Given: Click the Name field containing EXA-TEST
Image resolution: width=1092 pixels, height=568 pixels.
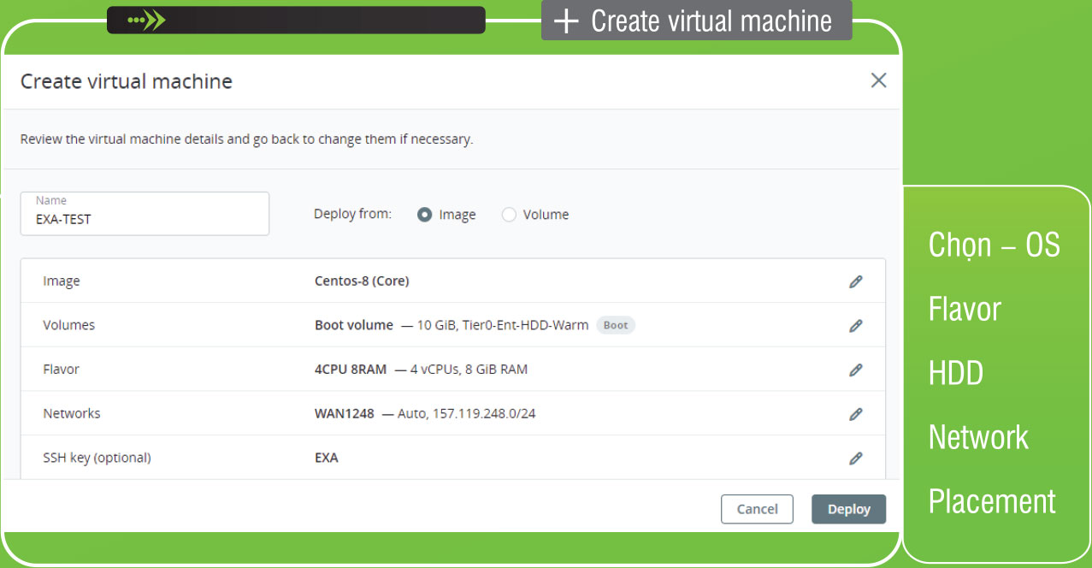Looking at the screenshot, I should (x=145, y=214).
